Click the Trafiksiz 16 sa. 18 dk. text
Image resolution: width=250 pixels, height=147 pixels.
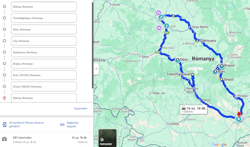click(x=25, y=142)
